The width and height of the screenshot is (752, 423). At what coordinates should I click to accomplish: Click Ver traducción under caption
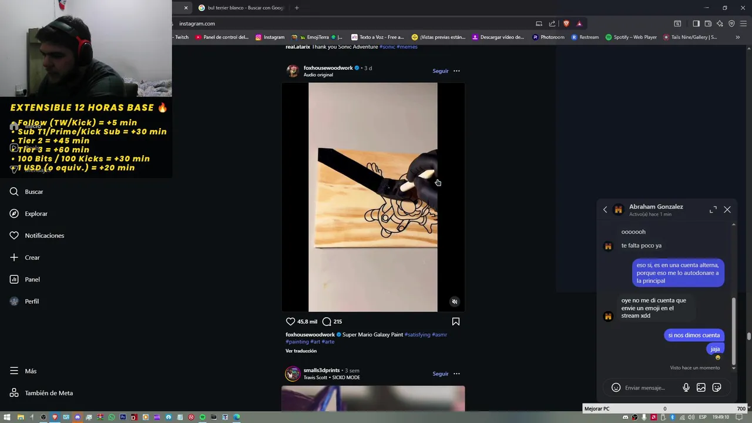click(301, 351)
